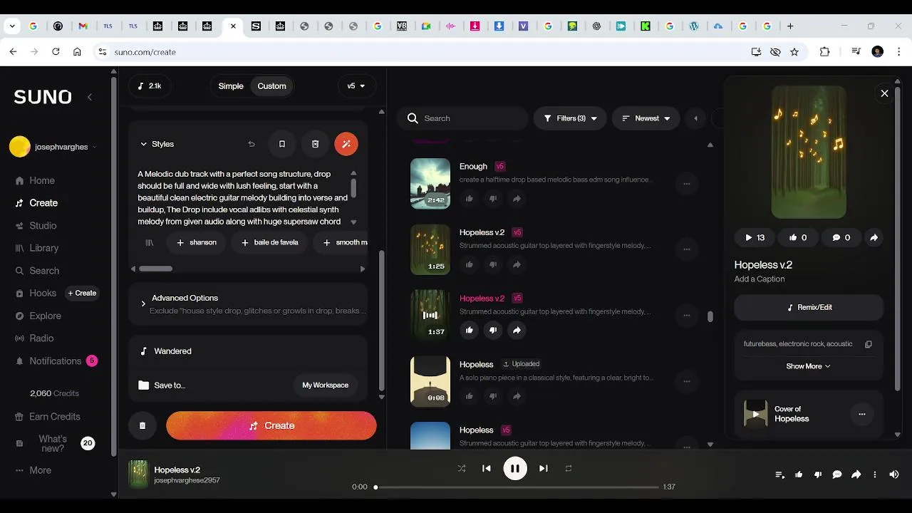Click the styles library icon beside shanson
912x513 pixels.
click(150, 242)
